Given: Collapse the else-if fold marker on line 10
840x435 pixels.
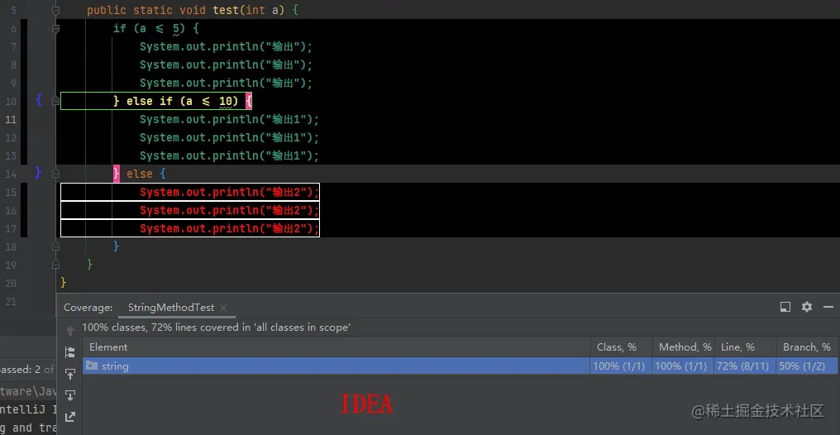Looking at the screenshot, I should click(55, 101).
